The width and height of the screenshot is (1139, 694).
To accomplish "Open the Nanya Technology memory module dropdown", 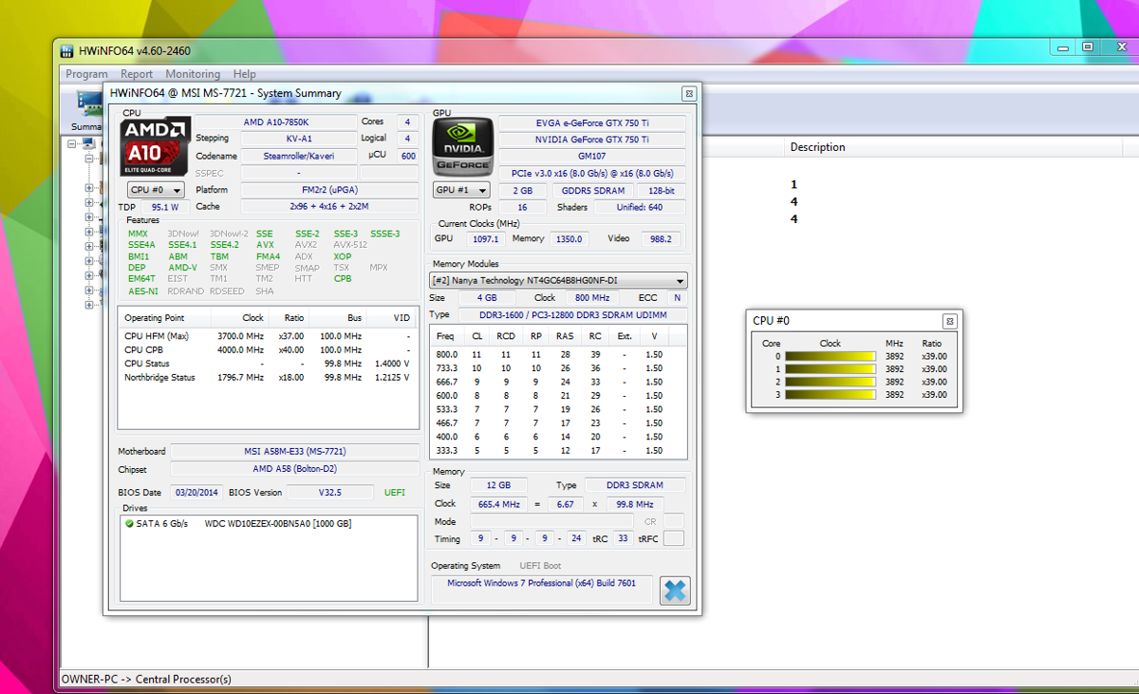I will click(x=558, y=281).
